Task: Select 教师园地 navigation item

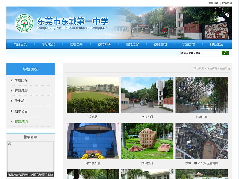Action: [x=160, y=44]
